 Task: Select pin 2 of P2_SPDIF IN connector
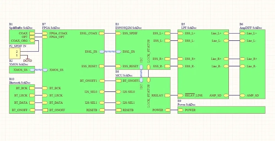click(x=17, y=52)
